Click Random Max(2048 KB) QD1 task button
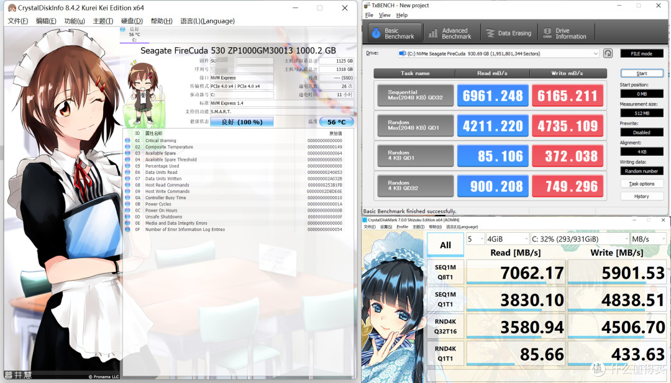 pyautogui.click(x=415, y=125)
